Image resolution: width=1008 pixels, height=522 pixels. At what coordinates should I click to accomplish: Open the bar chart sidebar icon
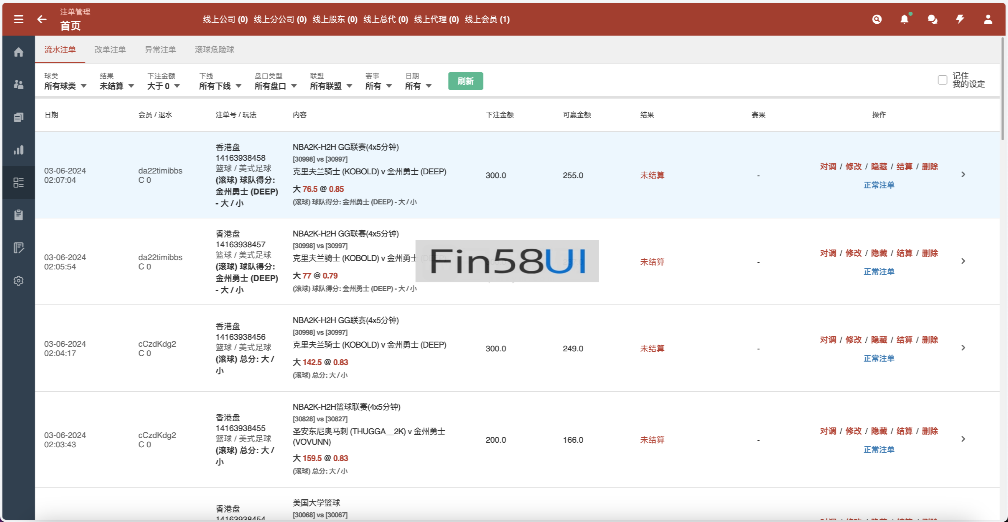click(18, 150)
